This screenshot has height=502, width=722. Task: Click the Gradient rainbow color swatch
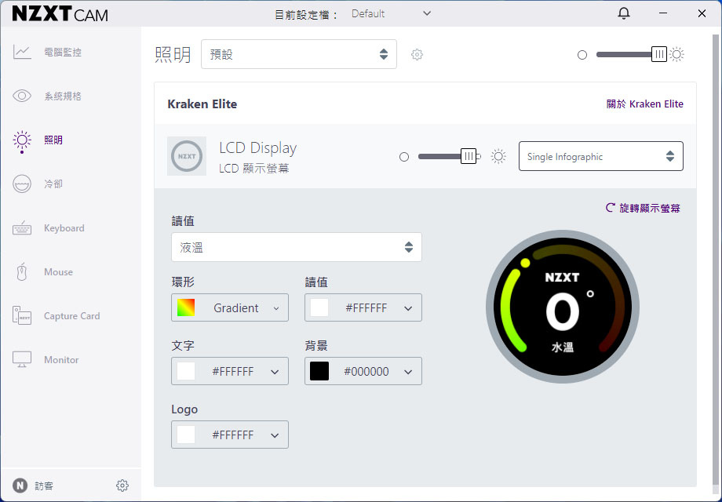(x=186, y=307)
